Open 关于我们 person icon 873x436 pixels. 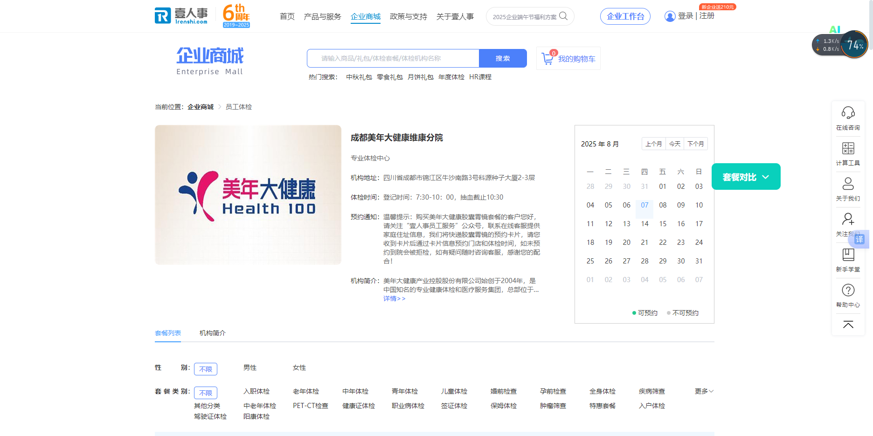point(848,184)
